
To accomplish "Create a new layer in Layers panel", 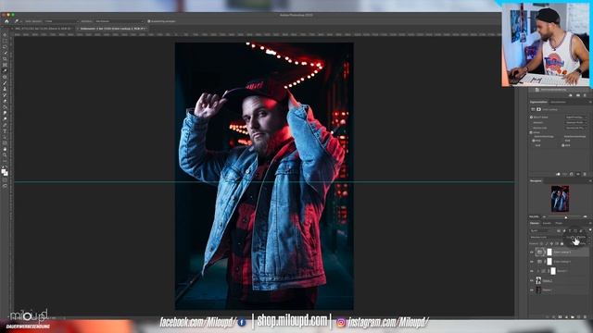I will point(578,317).
